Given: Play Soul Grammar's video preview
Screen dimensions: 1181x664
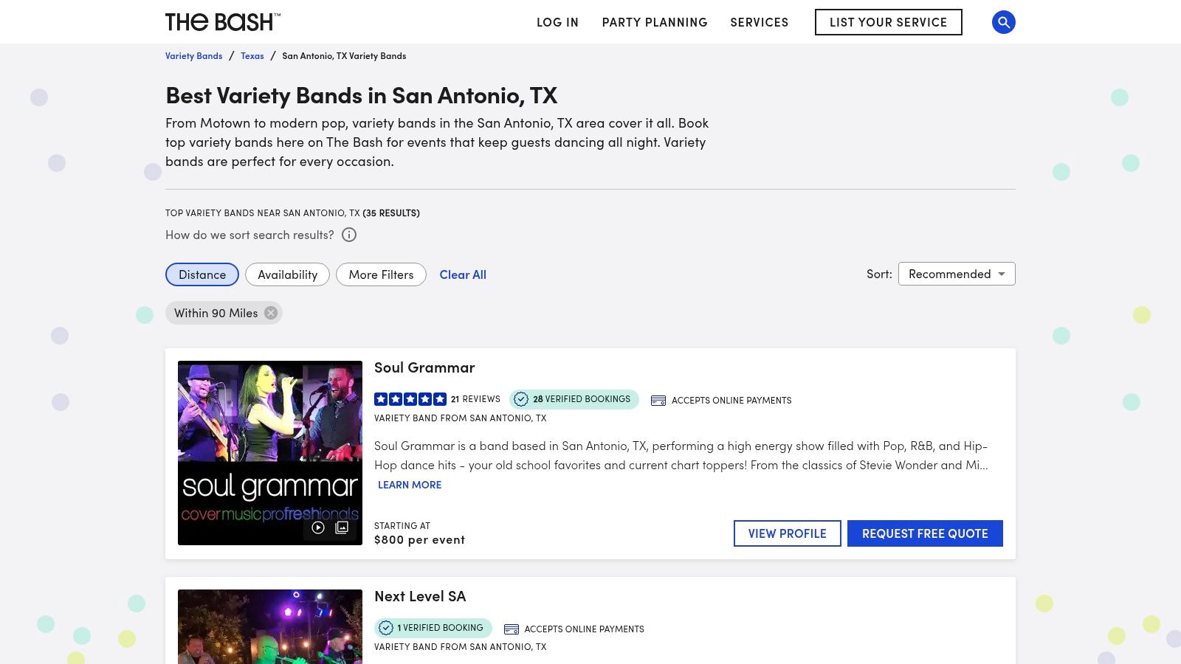Looking at the screenshot, I should pyautogui.click(x=319, y=527).
